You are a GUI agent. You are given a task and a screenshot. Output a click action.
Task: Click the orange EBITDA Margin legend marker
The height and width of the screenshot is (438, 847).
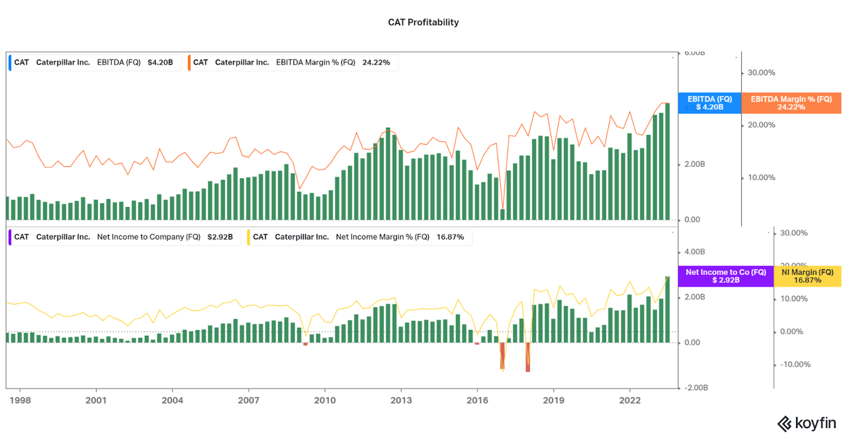(x=189, y=62)
